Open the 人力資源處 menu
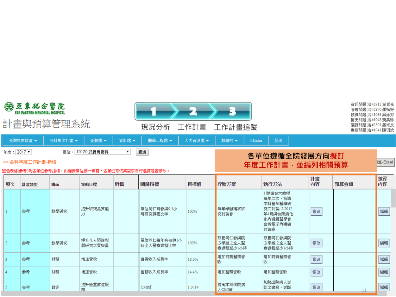396x297 pixels. [197, 141]
